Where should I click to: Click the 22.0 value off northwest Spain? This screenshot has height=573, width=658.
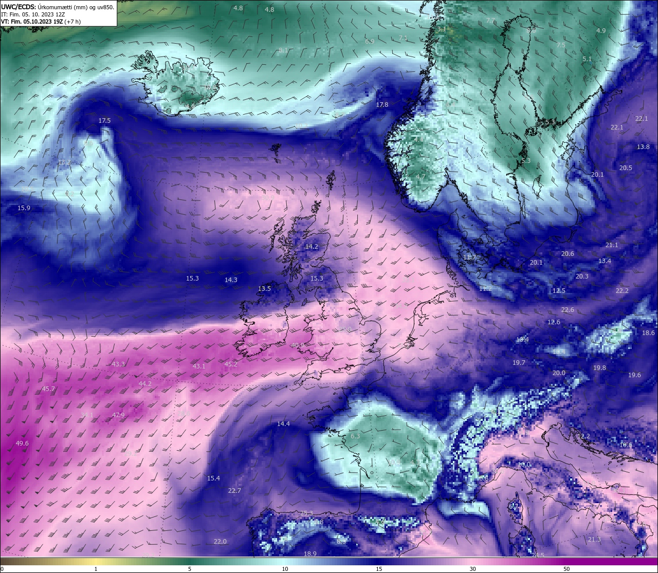[x=220, y=541]
